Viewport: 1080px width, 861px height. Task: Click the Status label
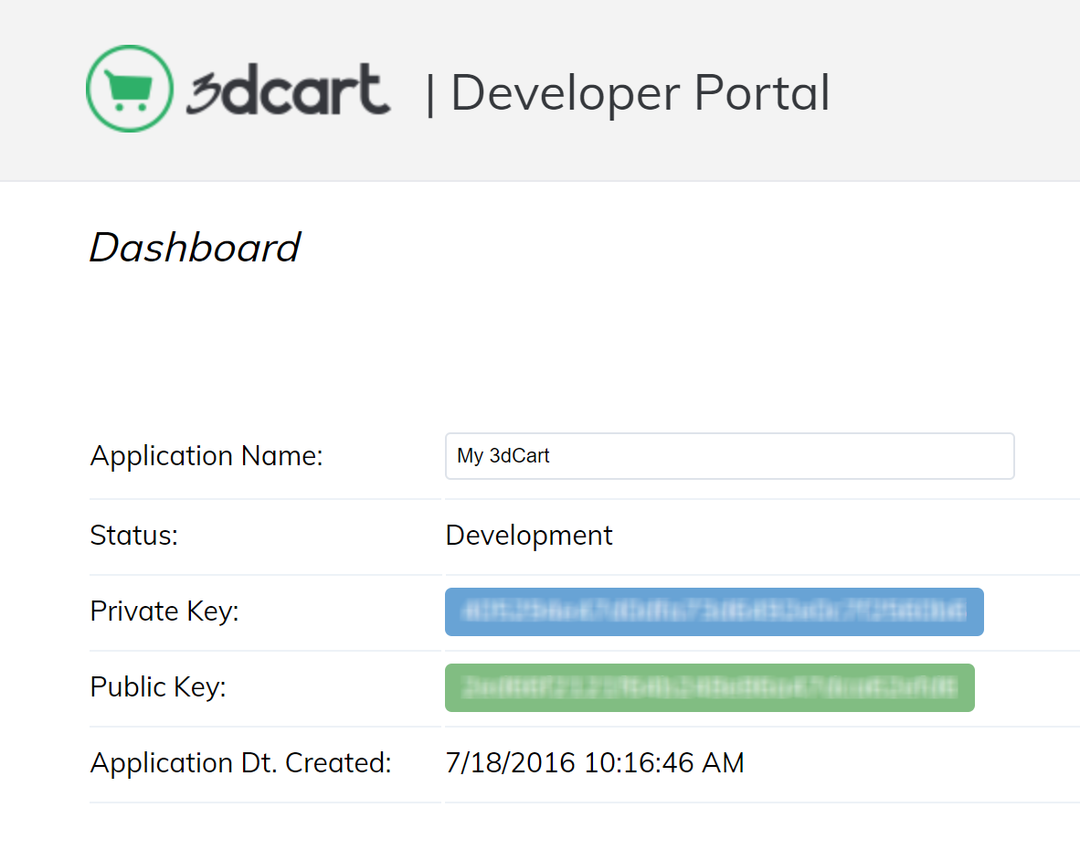(x=133, y=536)
